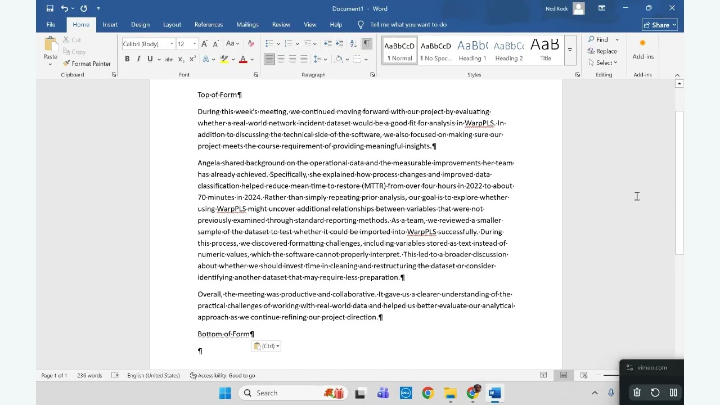Open the Paste clipboard icon
720x405 pixels.
pos(51,45)
